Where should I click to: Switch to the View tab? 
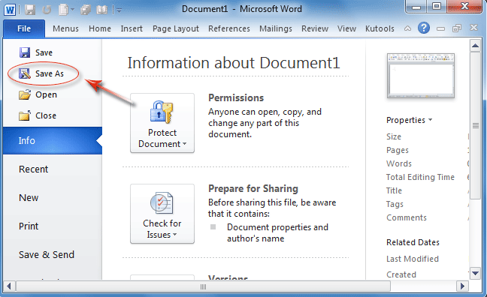[x=346, y=28]
